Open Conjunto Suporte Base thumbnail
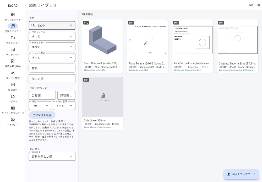Viewport: 262px width, 182px height. 238,40
